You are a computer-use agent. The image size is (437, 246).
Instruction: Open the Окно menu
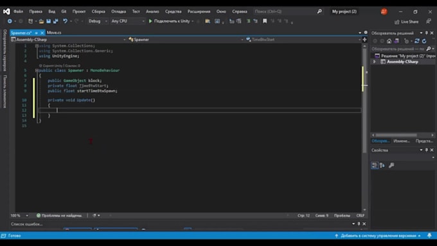pos(221,12)
